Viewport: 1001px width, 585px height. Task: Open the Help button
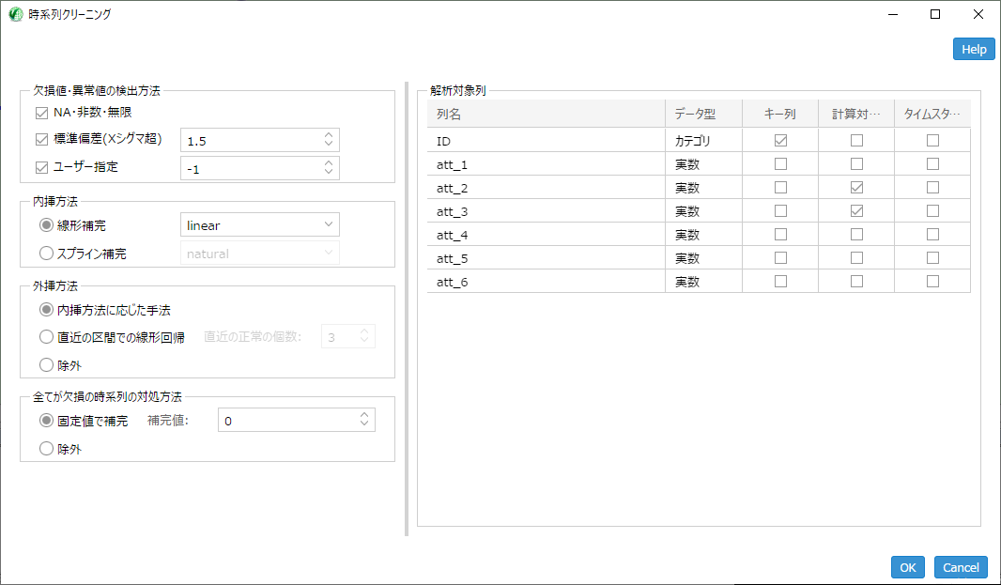pos(974,49)
